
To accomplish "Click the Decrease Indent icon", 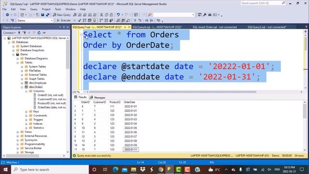I will (146, 20).
